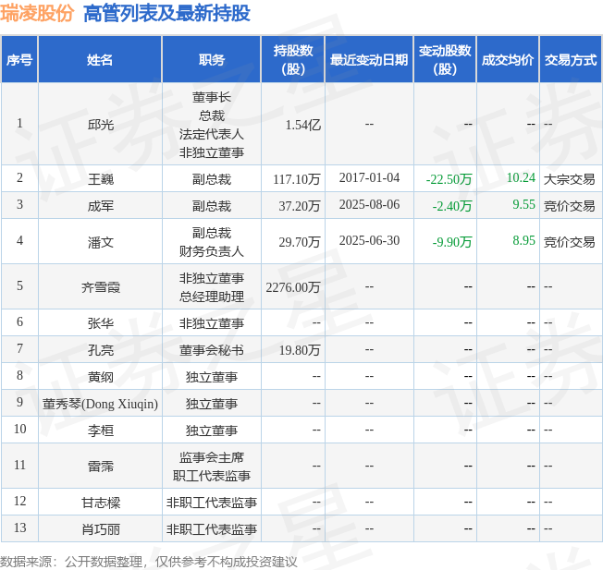Click the date 2017-01-04
Screen dimensions: 603x570
369,177
